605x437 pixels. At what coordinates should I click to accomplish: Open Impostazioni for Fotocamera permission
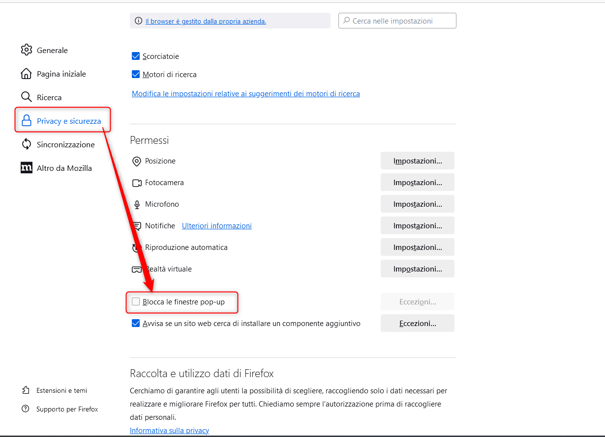click(x=417, y=183)
